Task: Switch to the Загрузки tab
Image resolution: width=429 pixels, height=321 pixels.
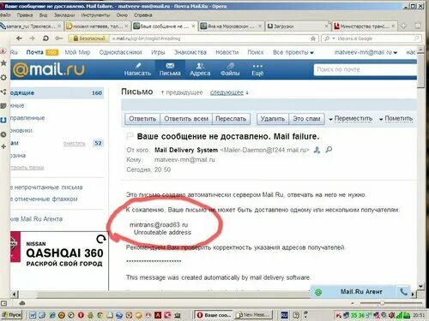Action: [298, 26]
